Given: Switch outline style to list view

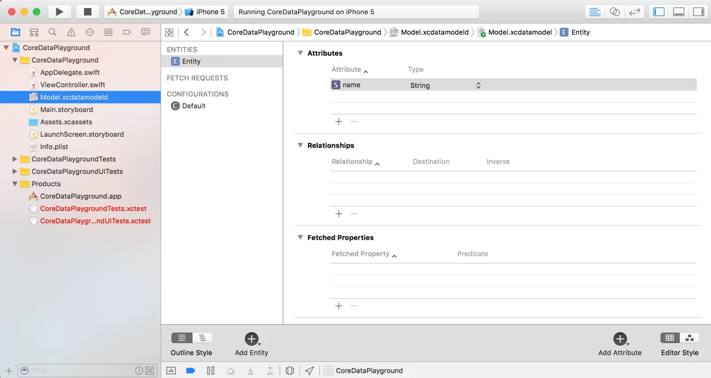Looking at the screenshot, I should coord(182,338).
